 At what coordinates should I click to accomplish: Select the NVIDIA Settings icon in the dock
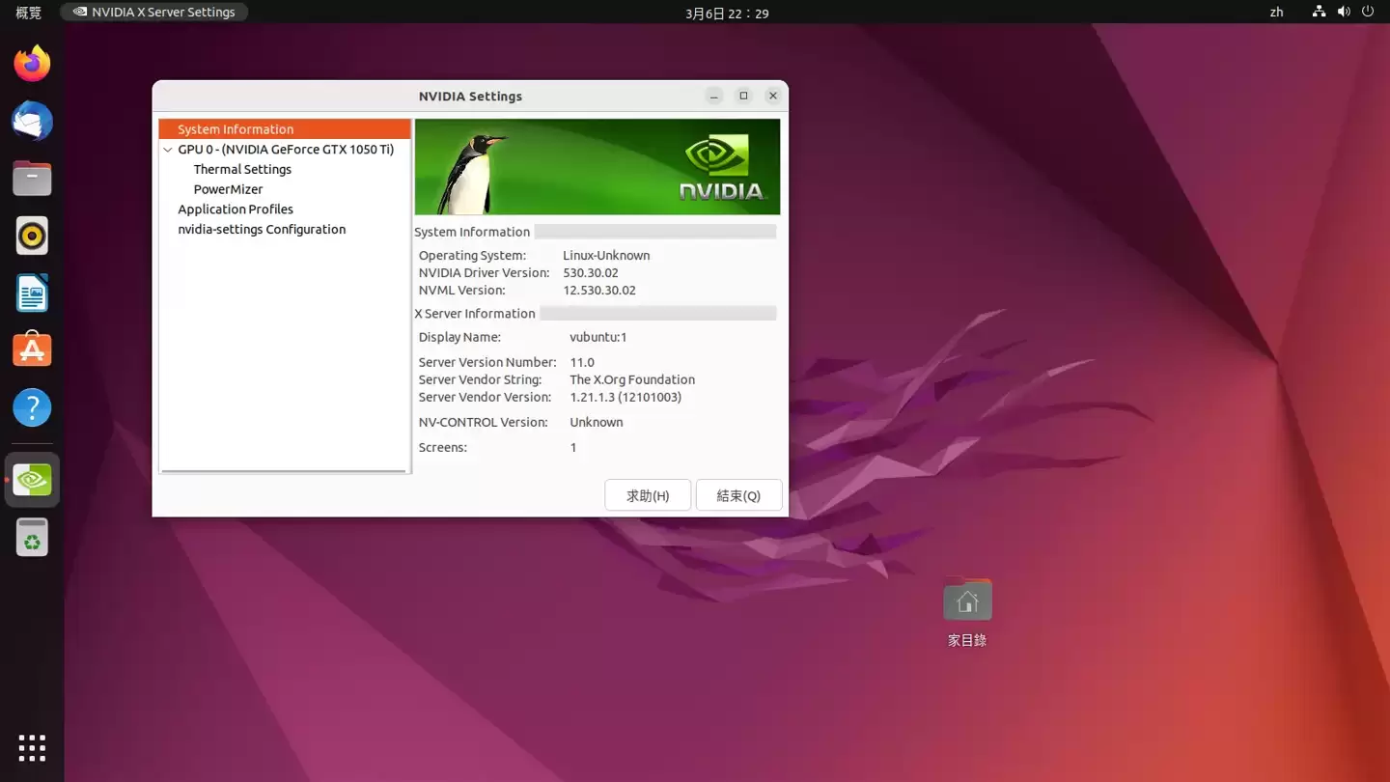pyautogui.click(x=32, y=479)
